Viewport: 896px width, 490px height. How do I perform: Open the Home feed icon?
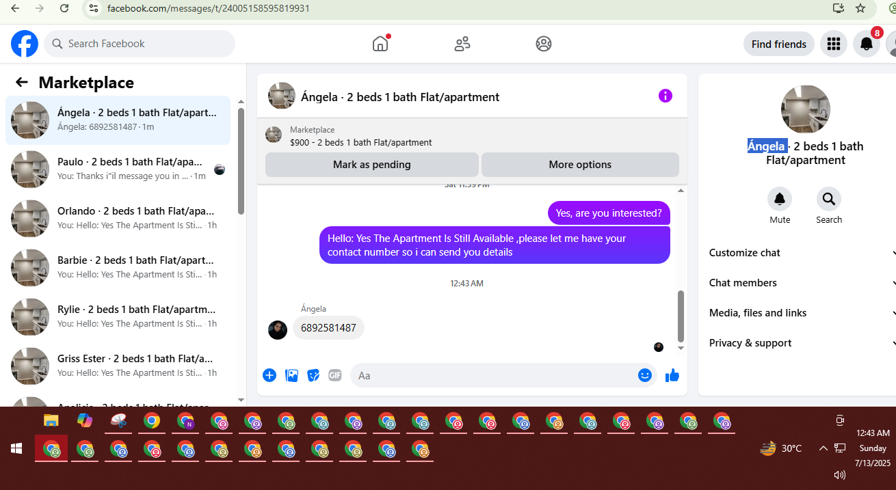click(x=380, y=44)
